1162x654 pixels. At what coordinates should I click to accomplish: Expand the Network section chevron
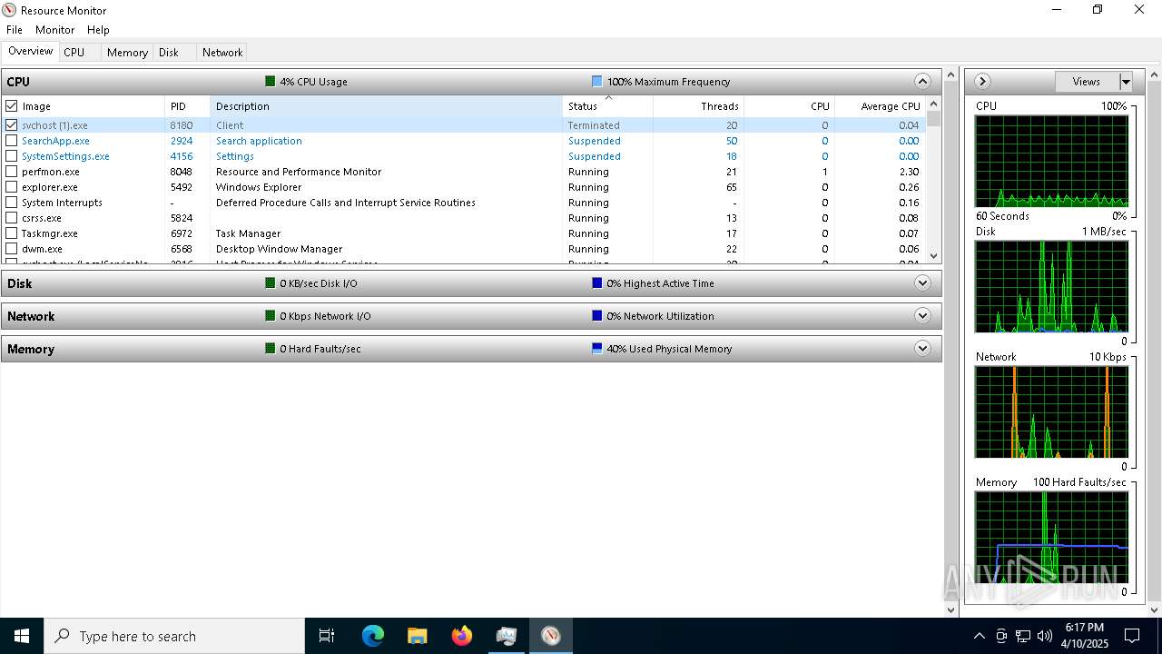pos(922,316)
